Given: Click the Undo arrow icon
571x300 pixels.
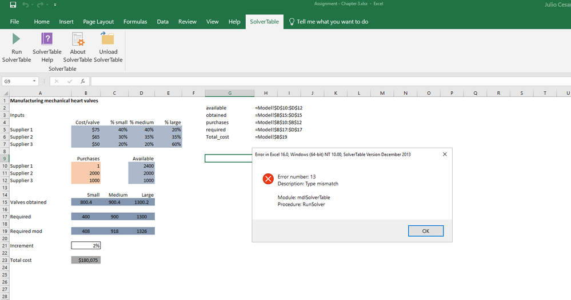Looking at the screenshot, I should pyautogui.click(x=26, y=5).
